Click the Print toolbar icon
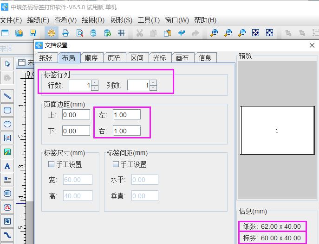 pyautogui.click(x=65, y=33)
